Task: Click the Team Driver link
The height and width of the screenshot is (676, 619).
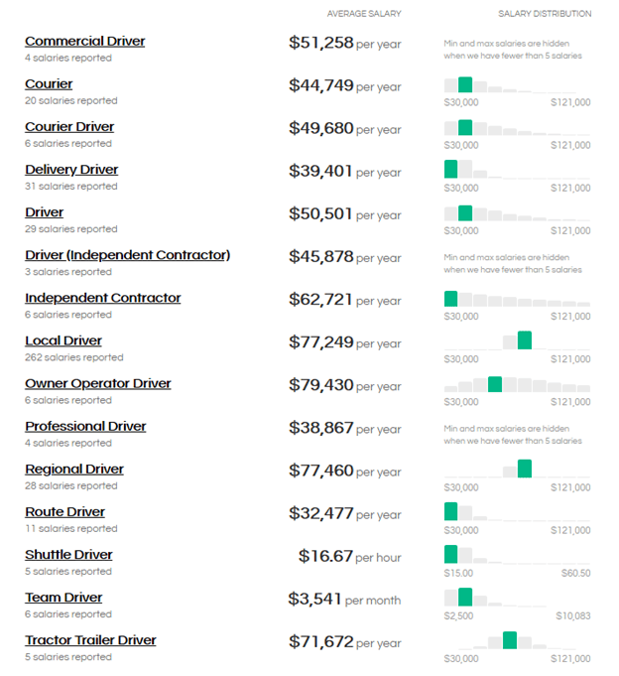Action: [x=63, y=597]
